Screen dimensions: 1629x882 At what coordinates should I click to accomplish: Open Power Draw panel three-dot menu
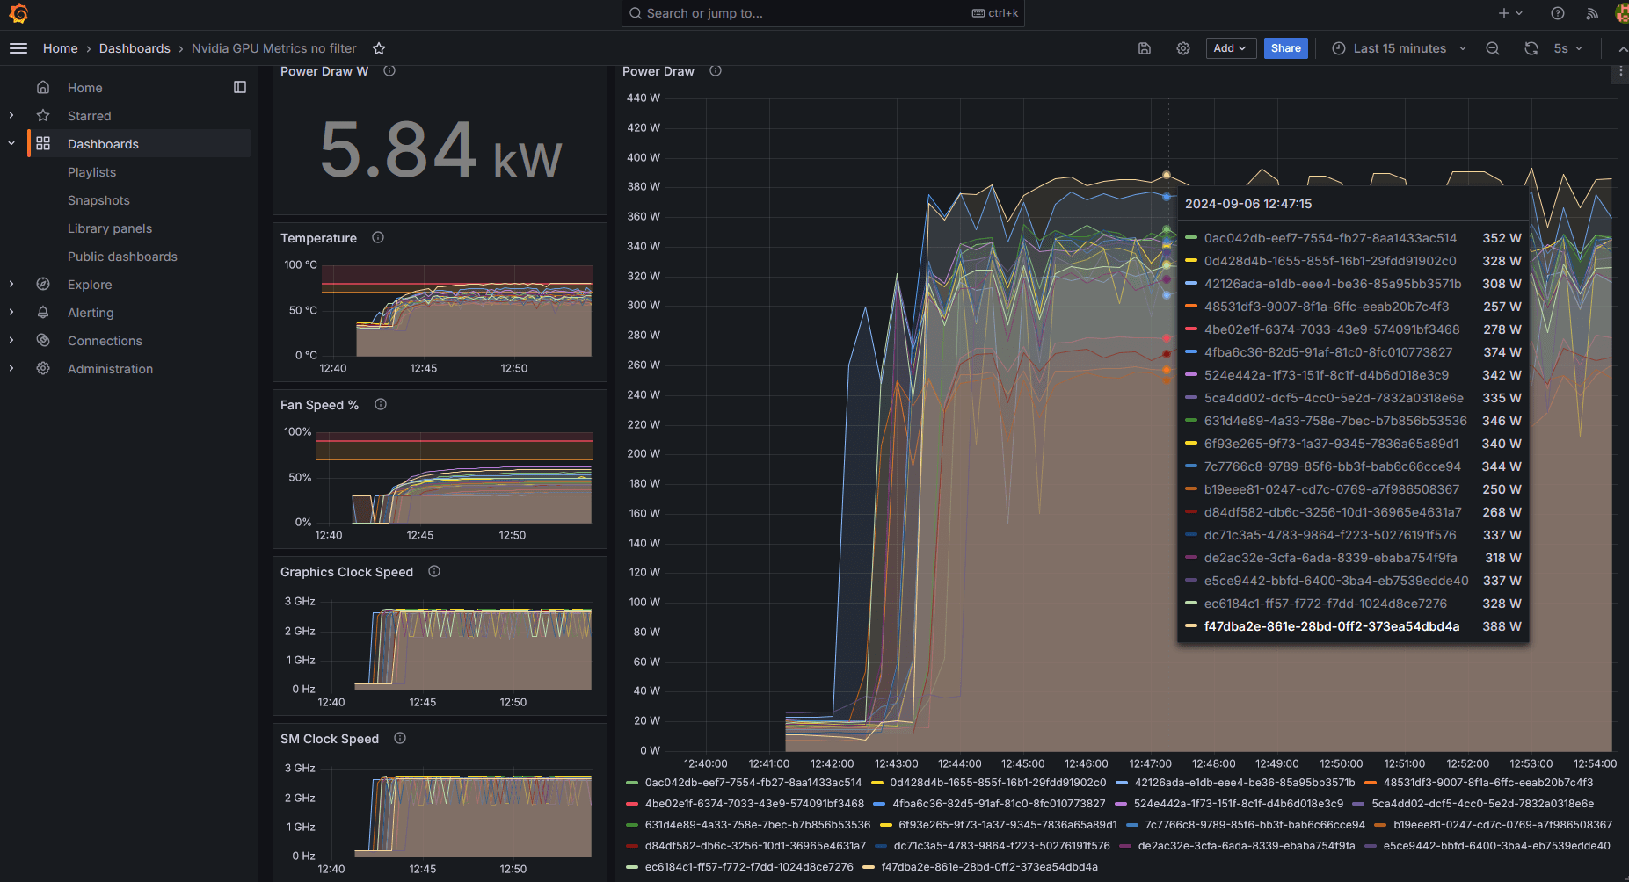1620,72
